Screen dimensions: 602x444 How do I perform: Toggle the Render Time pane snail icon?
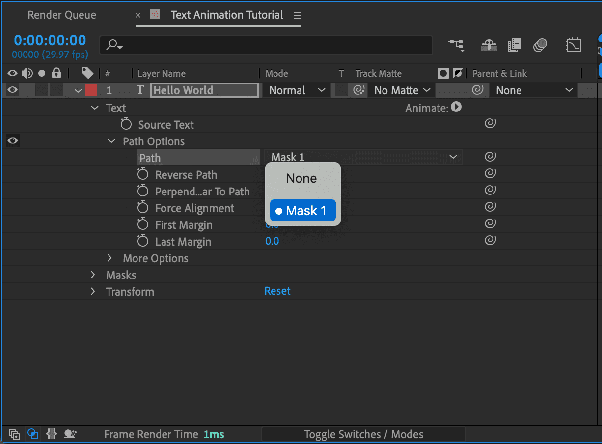click(x=70, y=434)
